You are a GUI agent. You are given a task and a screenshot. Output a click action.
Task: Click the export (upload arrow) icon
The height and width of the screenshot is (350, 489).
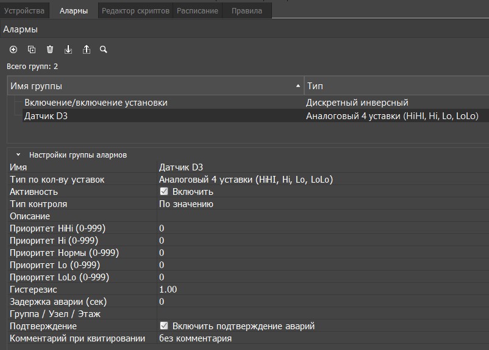tap(87, 49)
